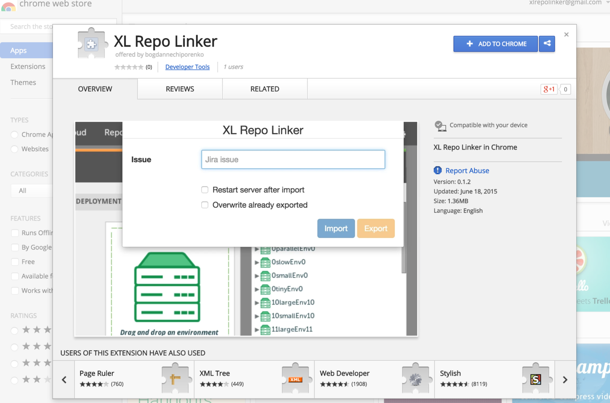Show previous related extensions arrow

(64, 380)
